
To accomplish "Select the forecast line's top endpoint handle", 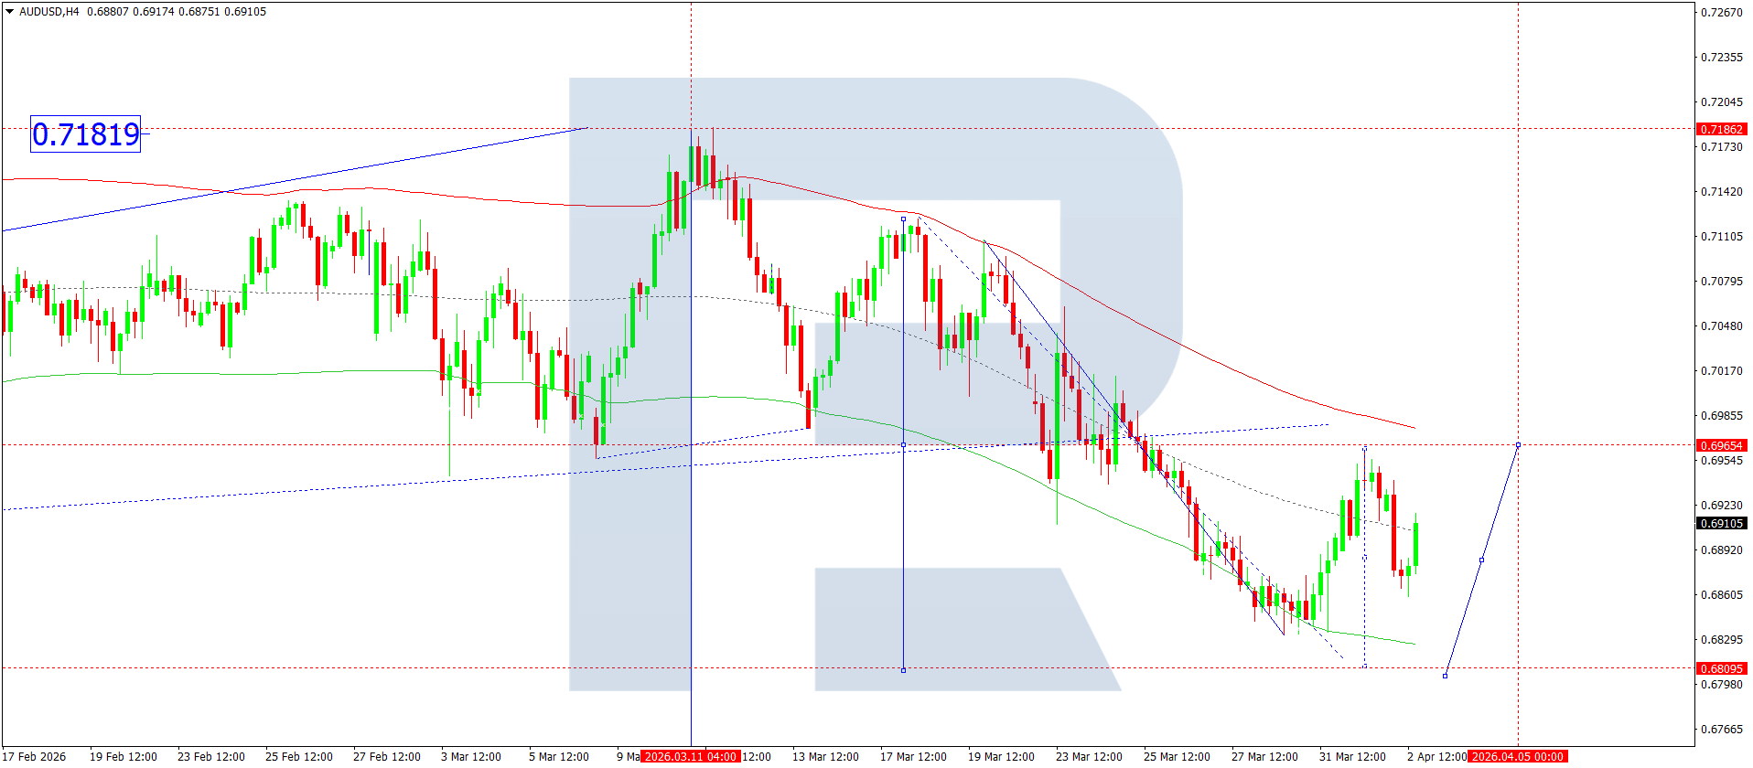I will [1518, 445].
